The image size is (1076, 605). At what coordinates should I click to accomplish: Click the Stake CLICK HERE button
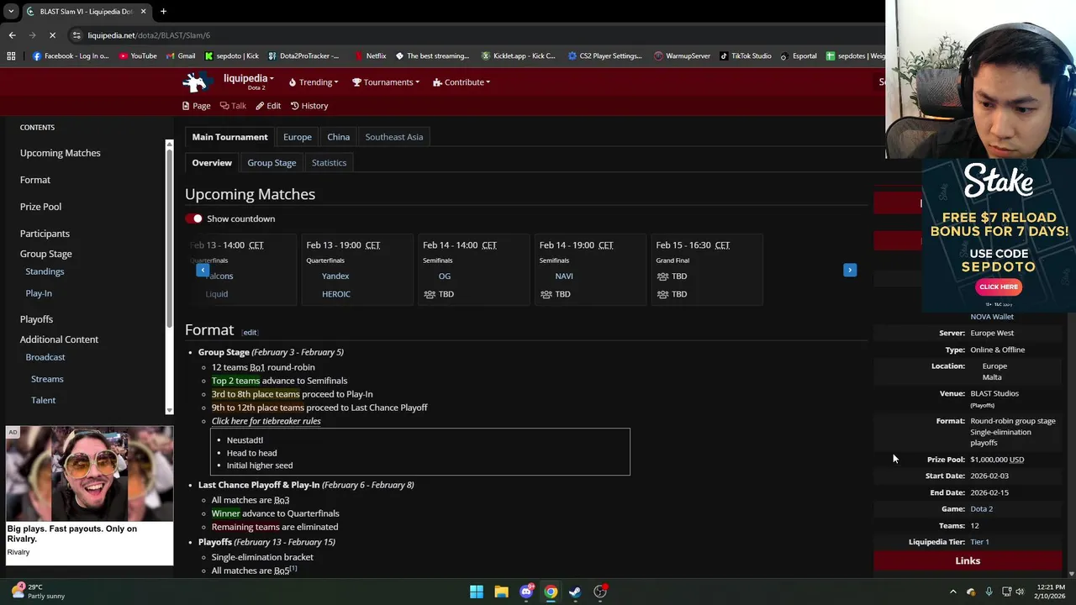999,287
